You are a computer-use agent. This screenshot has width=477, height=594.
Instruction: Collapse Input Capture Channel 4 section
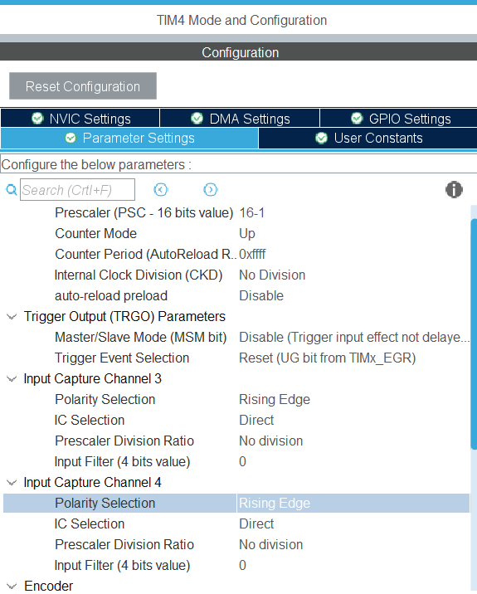click(x=12, y=482)
